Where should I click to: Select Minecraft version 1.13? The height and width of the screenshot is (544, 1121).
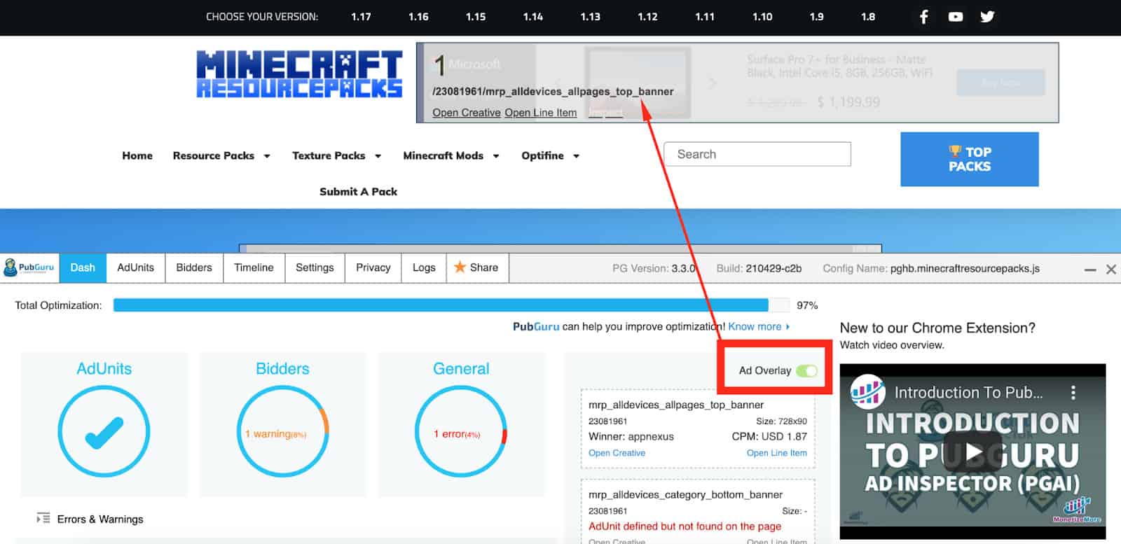[x=591, y=17]
